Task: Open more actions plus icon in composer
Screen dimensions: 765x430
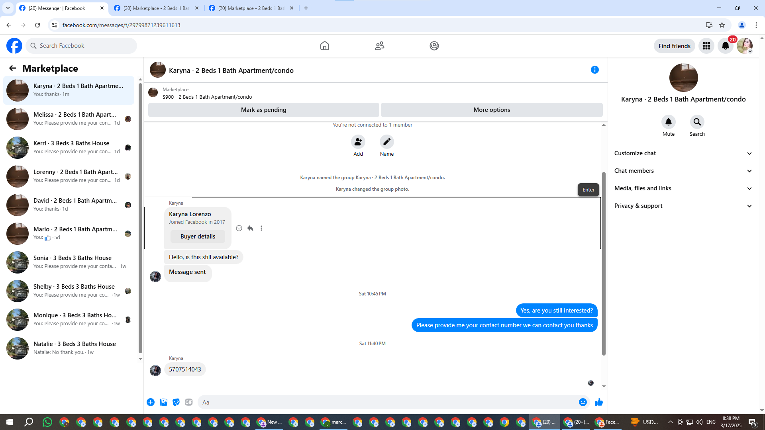Action: coord(151,402)
